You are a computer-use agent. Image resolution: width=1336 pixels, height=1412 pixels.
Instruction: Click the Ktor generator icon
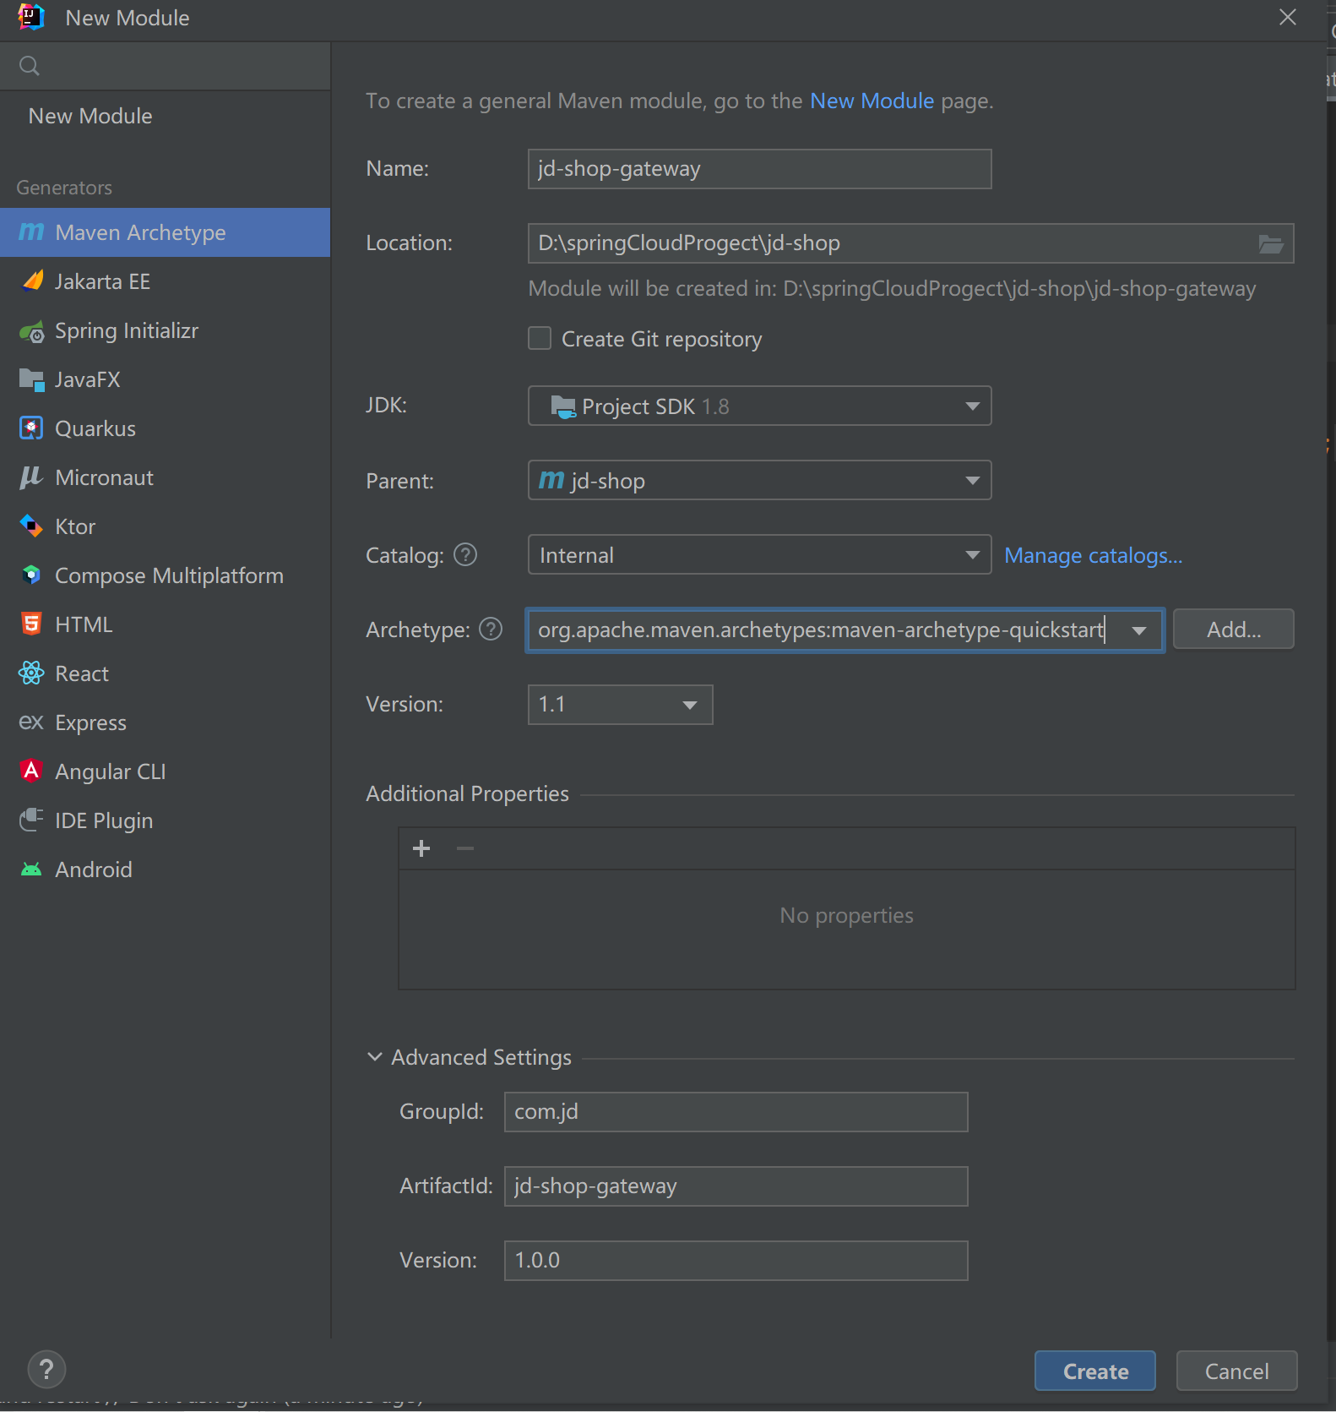[31, 526]
